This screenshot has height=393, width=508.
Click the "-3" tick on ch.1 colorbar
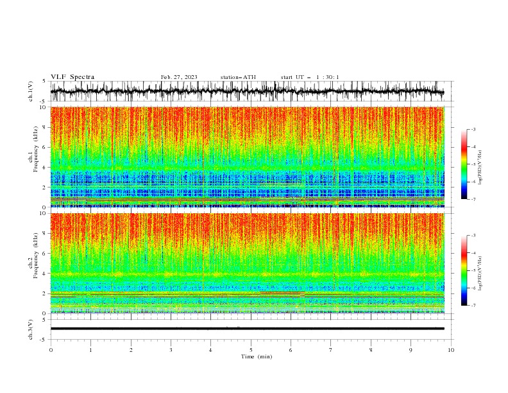point(473,129)
